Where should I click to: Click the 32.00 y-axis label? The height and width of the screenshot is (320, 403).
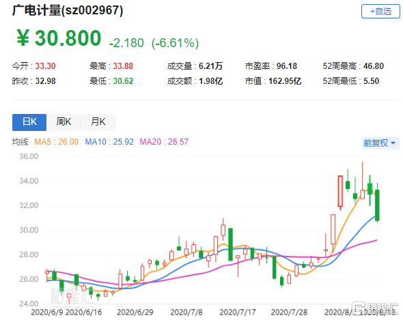[29, 205]
